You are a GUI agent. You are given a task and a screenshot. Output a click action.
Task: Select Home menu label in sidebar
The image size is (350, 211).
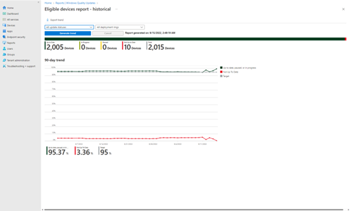10,8
